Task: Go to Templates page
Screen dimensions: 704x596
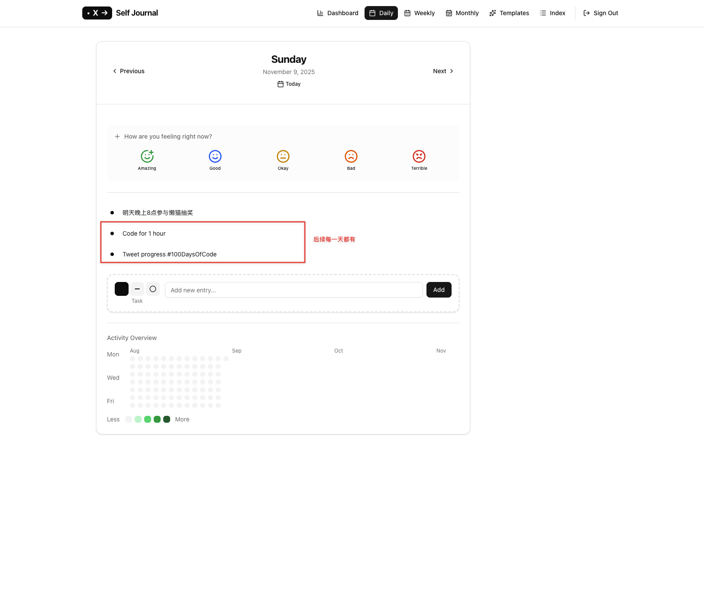Action: click(x=509, y=13)
